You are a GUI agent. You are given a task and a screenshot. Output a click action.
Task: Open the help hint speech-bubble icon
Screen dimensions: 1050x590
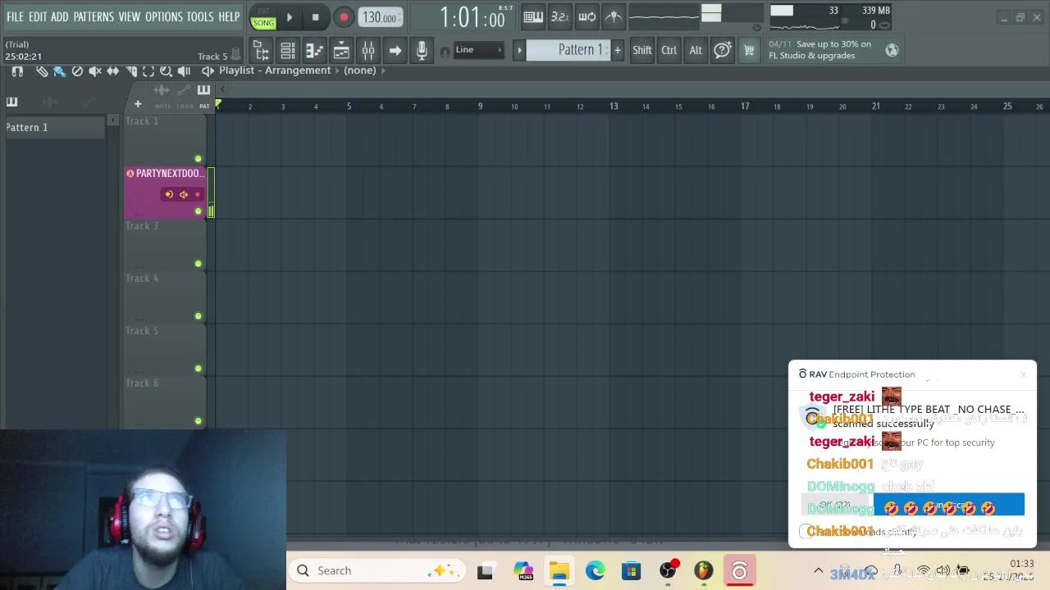click(x=723, y=50)
